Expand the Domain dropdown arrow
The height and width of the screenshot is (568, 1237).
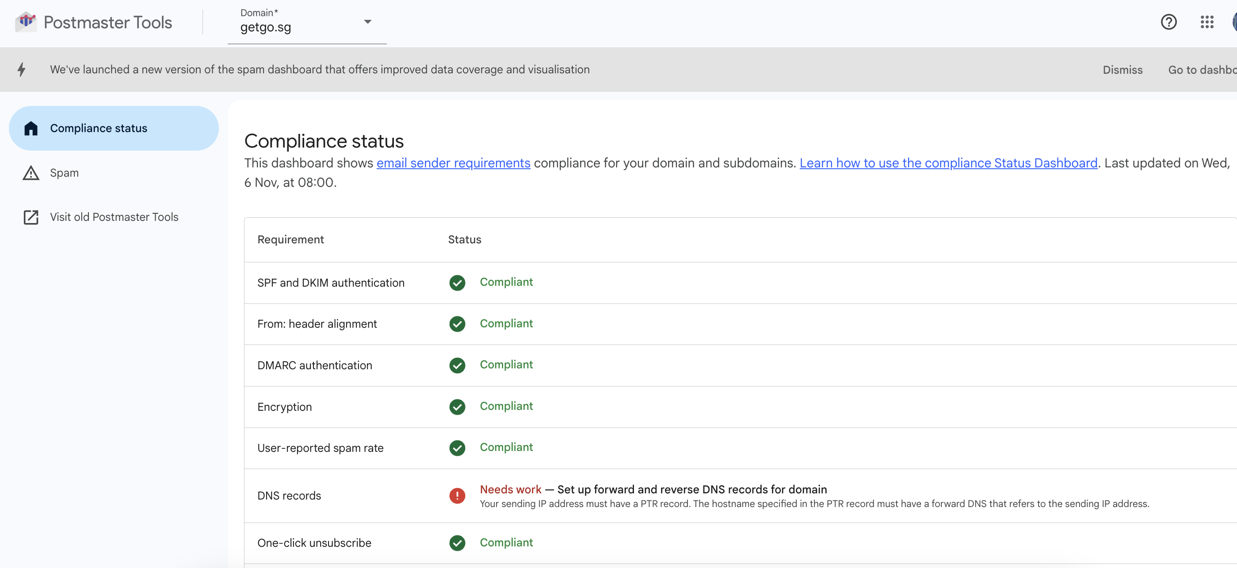[x=367, y=22]
